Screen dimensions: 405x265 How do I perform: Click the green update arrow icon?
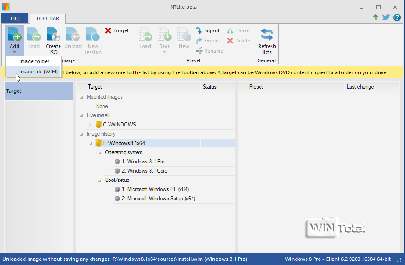(x=375, y=17)
